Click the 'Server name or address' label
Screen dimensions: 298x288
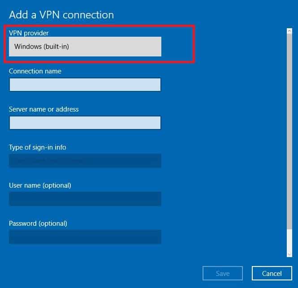pos(44,109)
